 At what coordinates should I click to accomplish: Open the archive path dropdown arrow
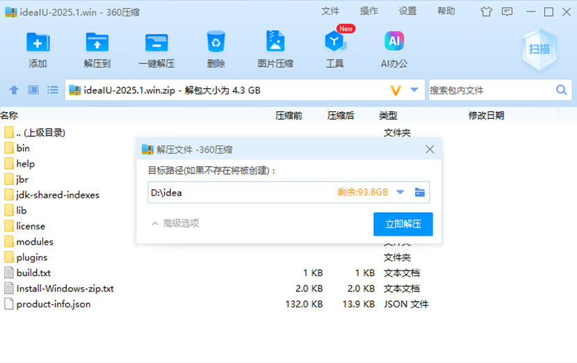(414, 90)
